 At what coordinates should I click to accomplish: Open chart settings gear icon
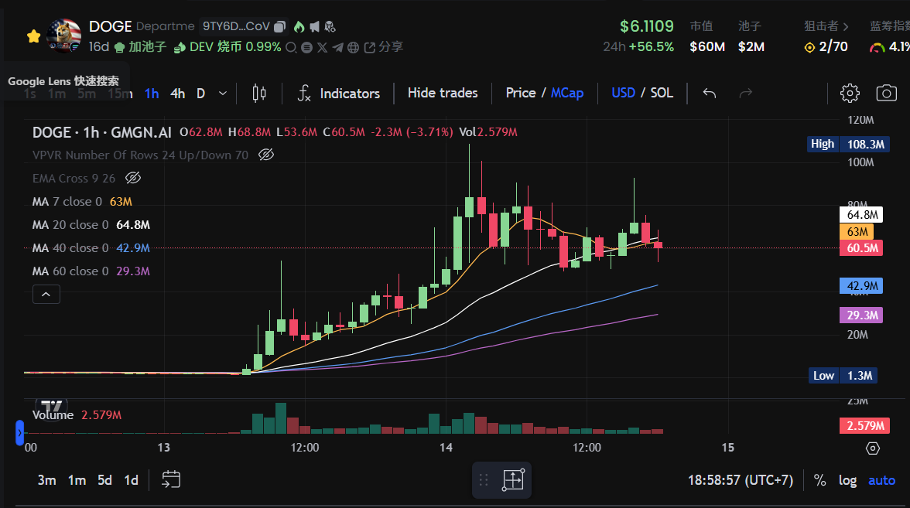click(x=850, y=94)
